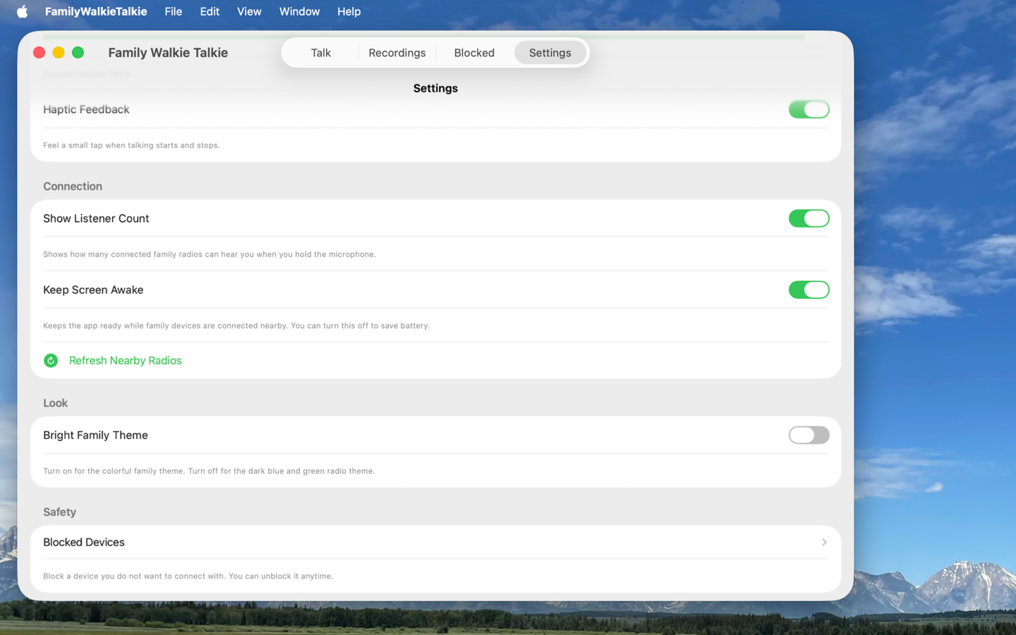The height and width of the screenshot is (635, 1016).
Task: Disable the Haptic Feedback switch
Action: point(809,109)
